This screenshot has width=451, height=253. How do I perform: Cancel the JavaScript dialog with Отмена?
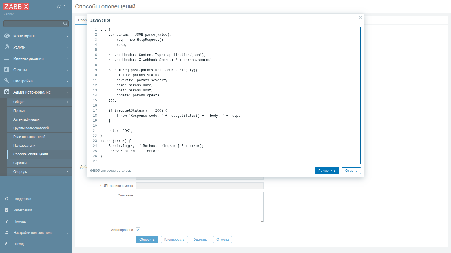351,171
